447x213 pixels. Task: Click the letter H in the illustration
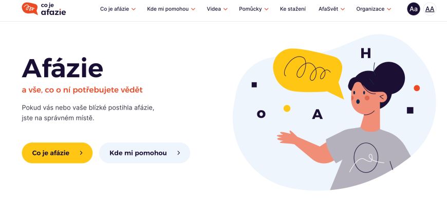[x=366, y=53]
